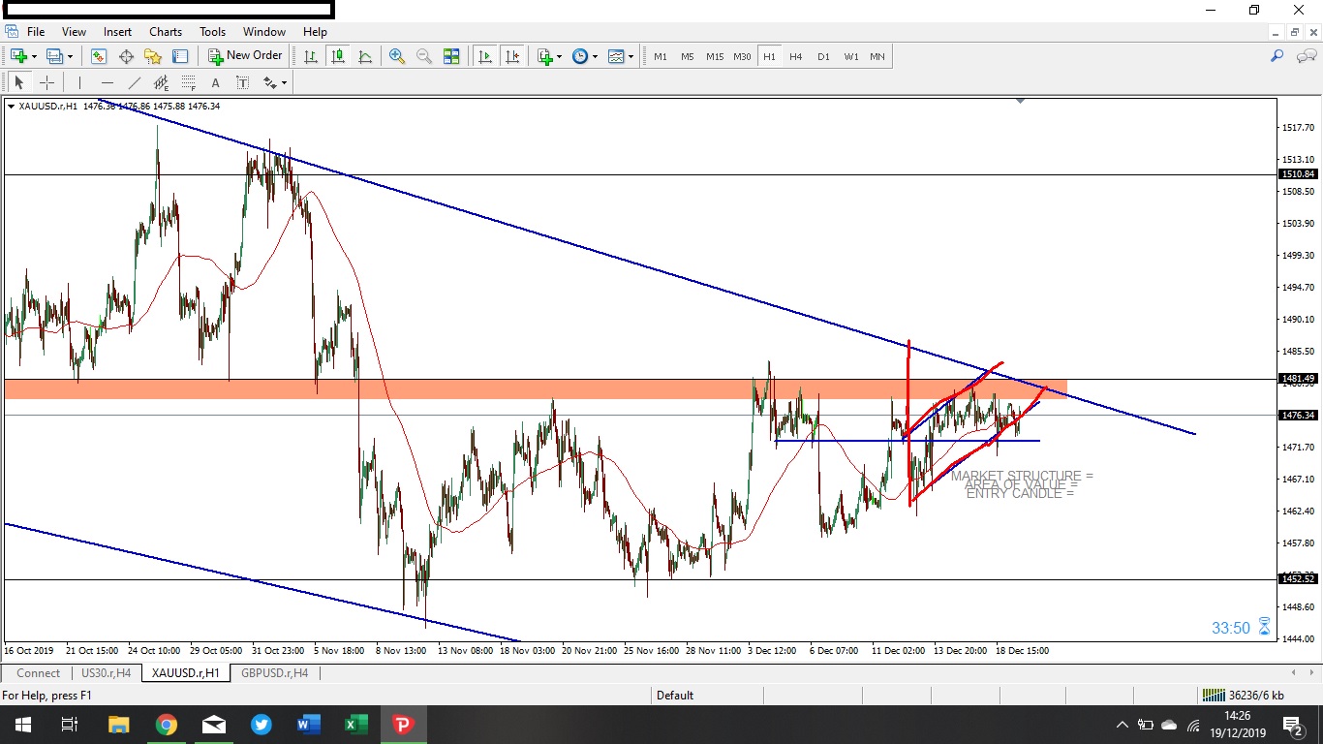Open Google Chrome from the taskbar
This screenshot has width=1323, height=744.
[x=167, y=724]
